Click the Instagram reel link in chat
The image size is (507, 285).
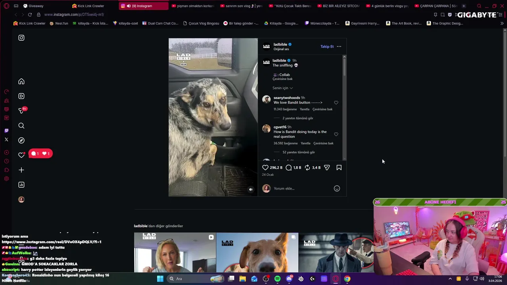[x=51, y=242]
